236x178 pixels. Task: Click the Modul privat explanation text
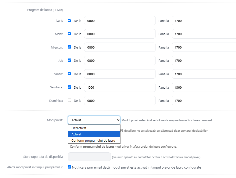point(167,120)
